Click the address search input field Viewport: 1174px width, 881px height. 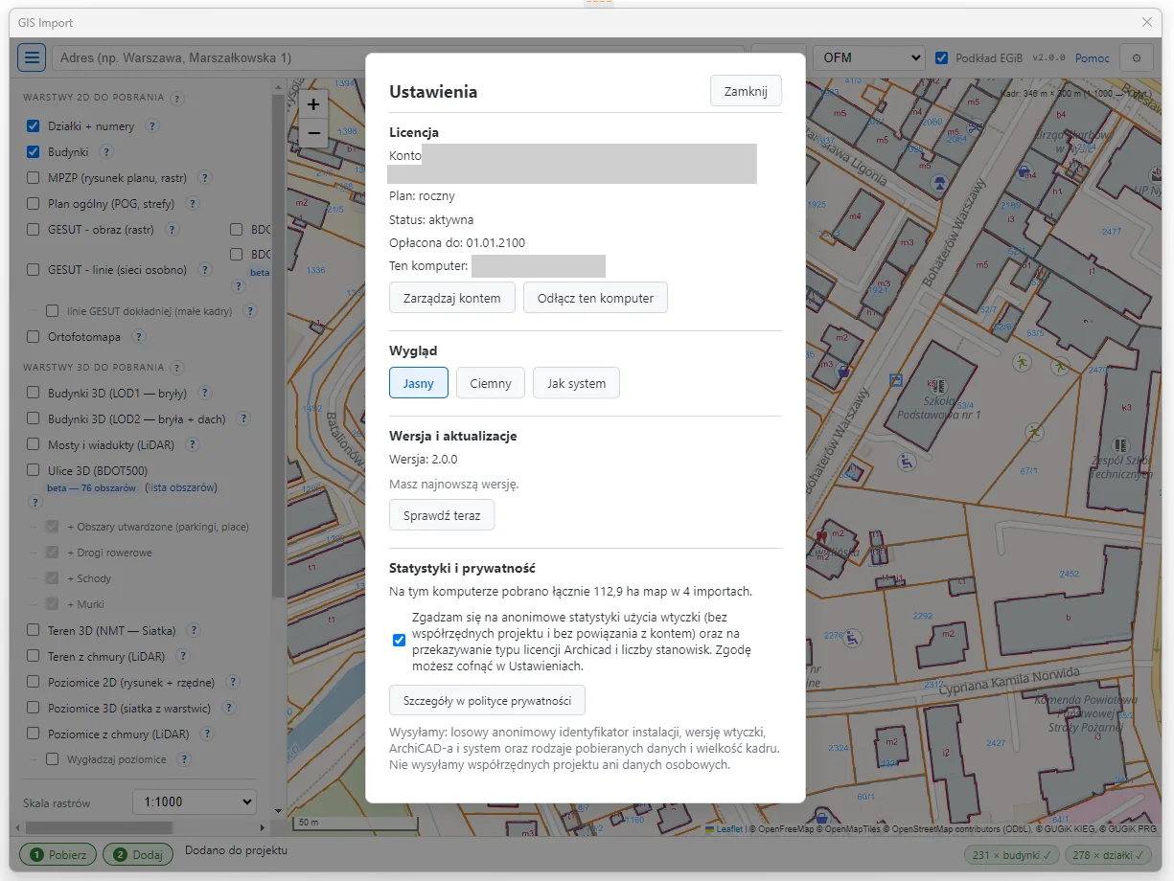click(398, 57)
